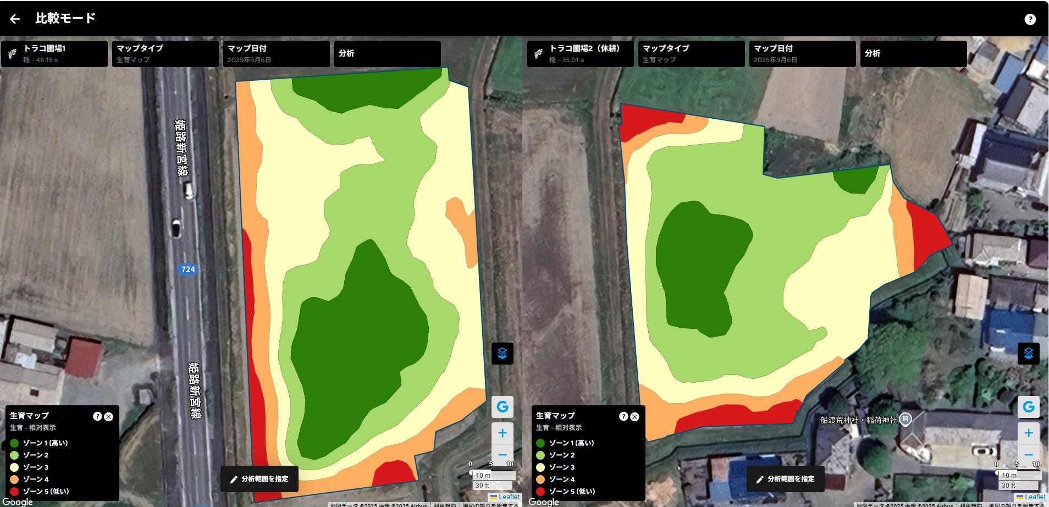Click the back arrow beside 比較モード
Image resolution: width=1049 pixels, height=507 pixels.
(15, 19)
